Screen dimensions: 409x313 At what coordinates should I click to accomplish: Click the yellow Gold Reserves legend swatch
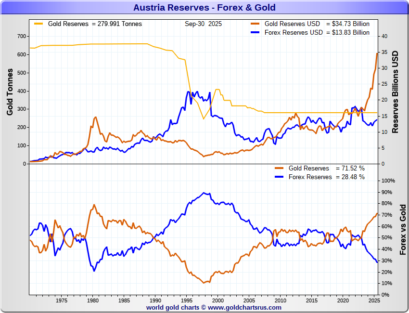[38, 24]
